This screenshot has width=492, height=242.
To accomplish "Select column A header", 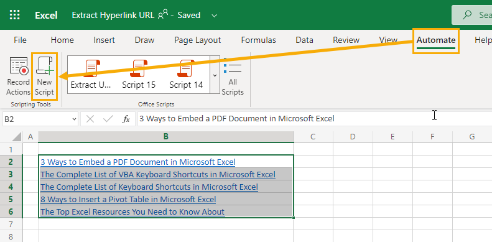I will pos(30,136).
